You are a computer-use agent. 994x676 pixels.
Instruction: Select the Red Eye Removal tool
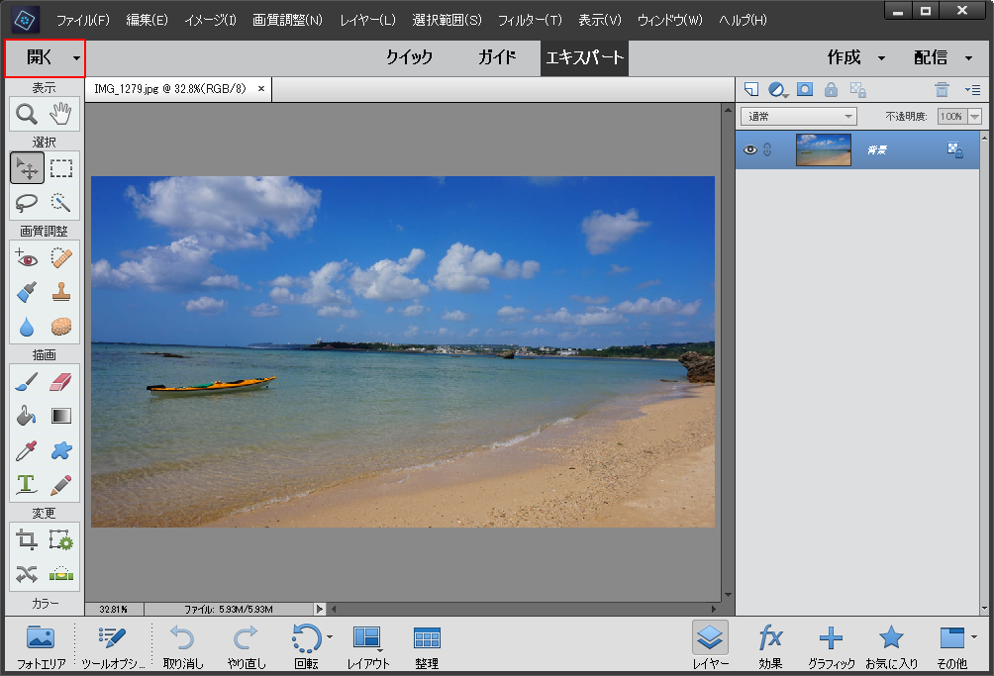click(26, 257)
